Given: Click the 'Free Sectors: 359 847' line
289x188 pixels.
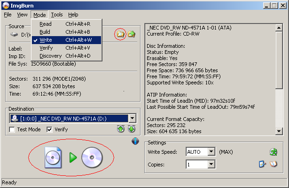Looking at the screenshot, I should click(172, 64).
